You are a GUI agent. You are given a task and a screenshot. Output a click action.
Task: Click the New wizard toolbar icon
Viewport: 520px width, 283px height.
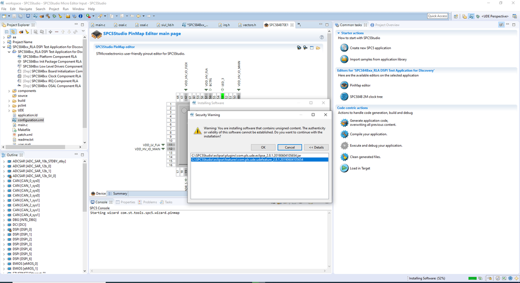point(4,16)
